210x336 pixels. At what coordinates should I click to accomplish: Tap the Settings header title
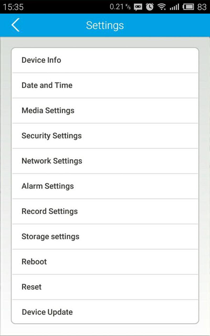(x=105, y=25)
